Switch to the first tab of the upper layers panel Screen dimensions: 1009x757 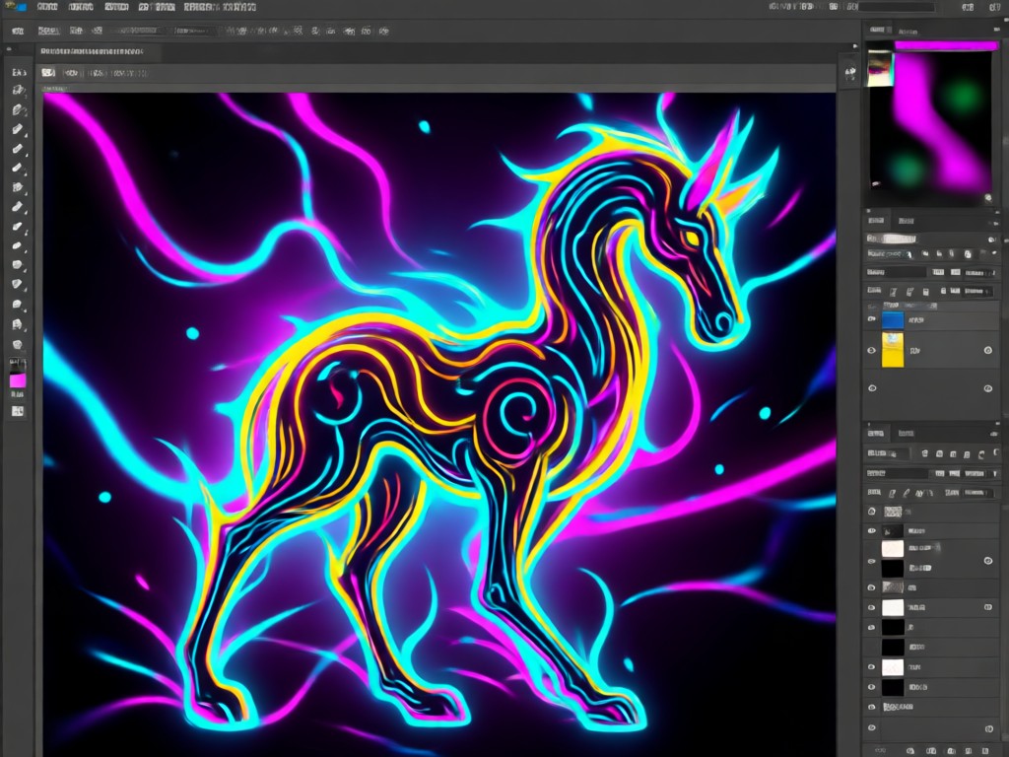[876, 221]
